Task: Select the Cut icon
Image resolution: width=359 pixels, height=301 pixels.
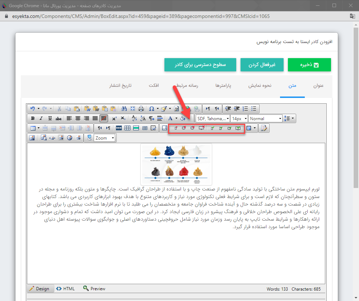Action: [x=59, y=108]
